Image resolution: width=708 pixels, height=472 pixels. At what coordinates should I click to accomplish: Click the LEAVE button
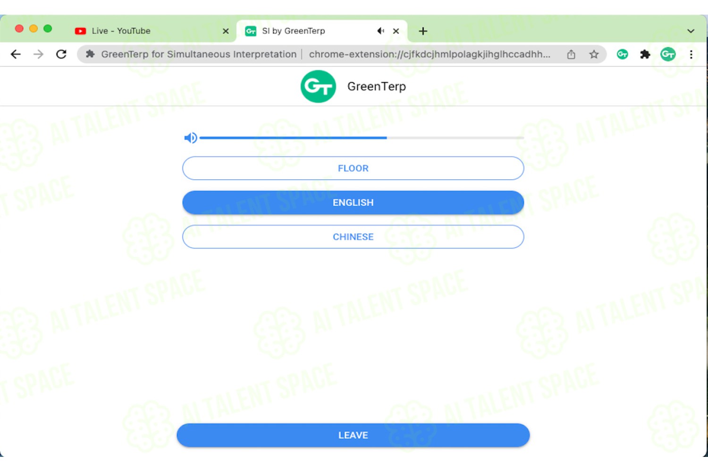353,435
